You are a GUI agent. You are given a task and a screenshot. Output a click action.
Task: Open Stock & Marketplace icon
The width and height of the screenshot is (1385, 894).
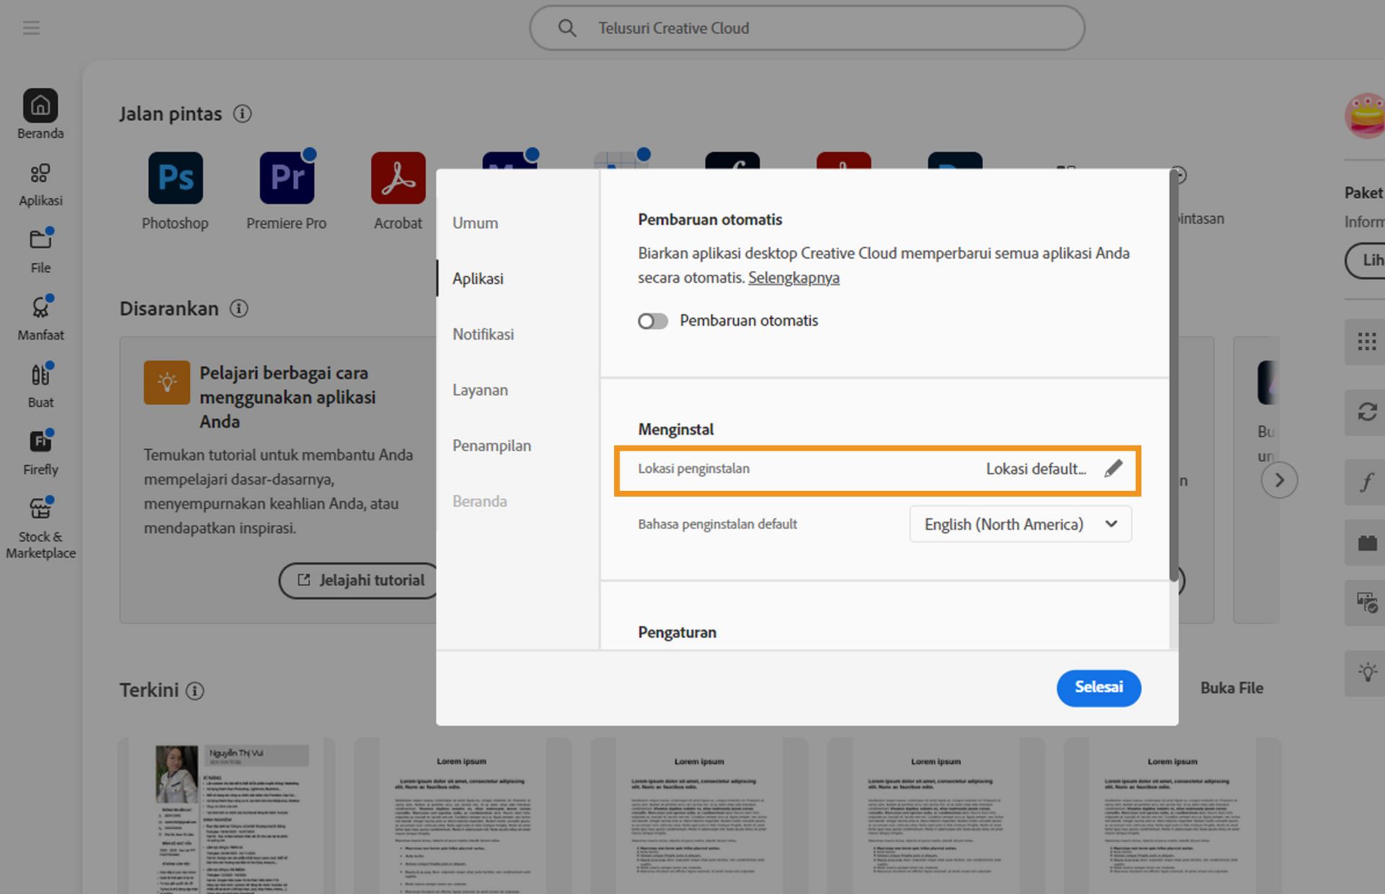(40, 509)
